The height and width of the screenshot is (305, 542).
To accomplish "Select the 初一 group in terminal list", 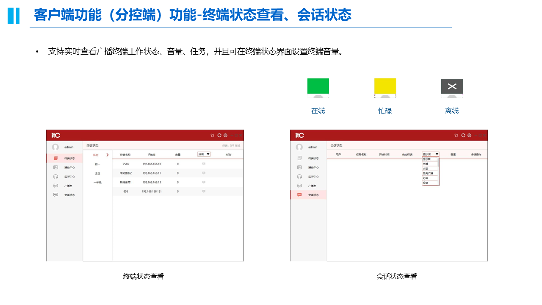I will tap(97, 164).
